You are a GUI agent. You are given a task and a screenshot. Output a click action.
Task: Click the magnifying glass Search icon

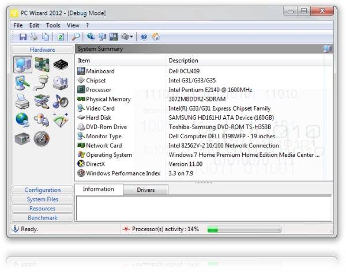76,37
